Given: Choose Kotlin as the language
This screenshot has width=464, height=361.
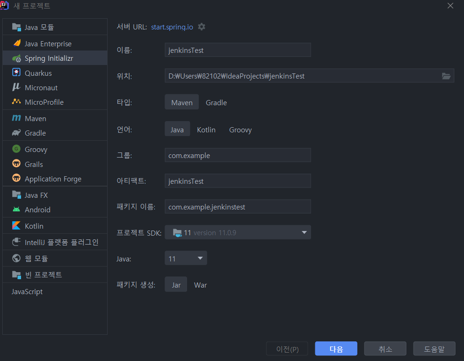Looking at the screenshot, I should [x=206, y=130].
